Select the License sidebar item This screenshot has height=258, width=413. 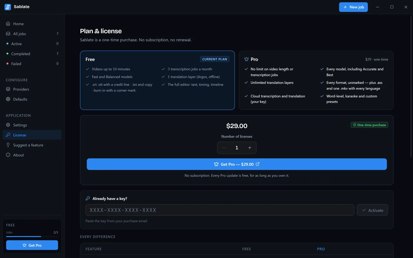[x=32, y=135]
